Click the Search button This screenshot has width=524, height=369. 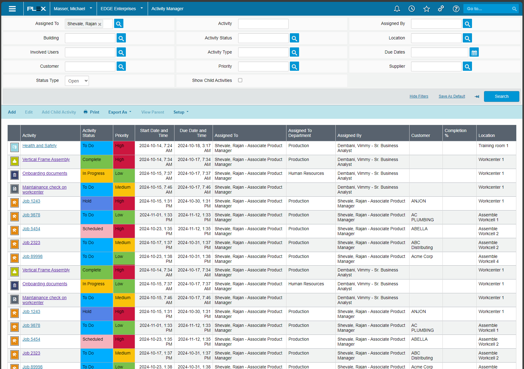[501, 96]
